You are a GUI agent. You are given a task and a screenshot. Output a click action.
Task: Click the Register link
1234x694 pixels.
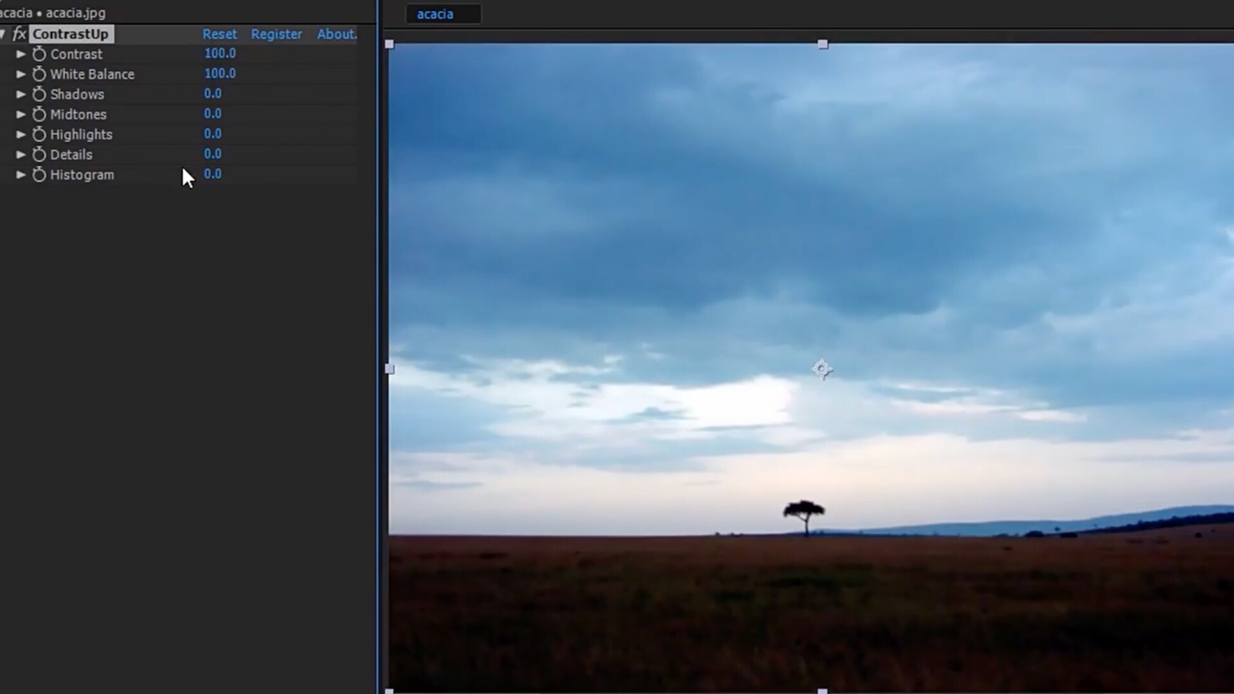[276, 34]
